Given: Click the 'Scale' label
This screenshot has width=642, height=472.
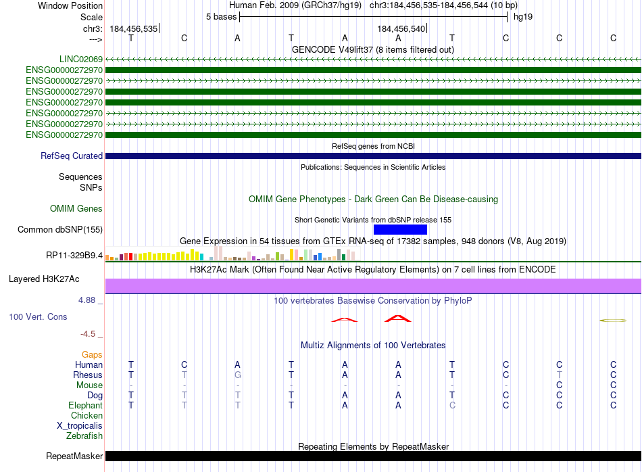Looking at the screenshot, I should pos(91,17).
